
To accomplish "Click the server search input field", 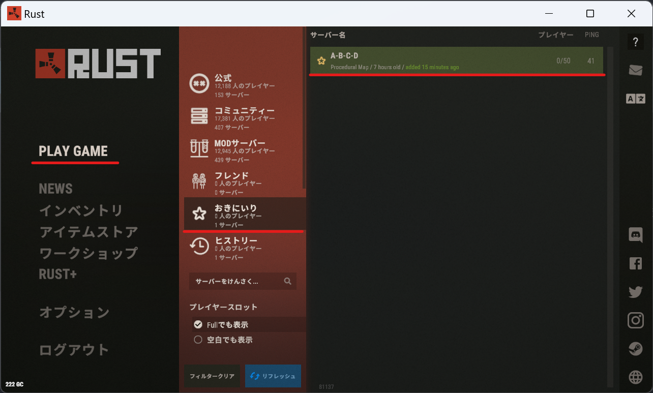I will (239, 281).
